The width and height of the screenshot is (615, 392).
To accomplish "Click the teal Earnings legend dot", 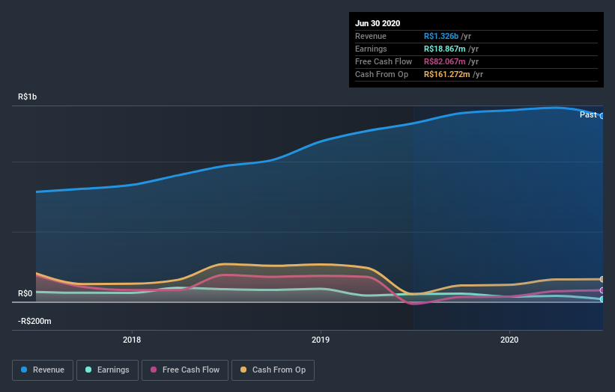I will 88,370.
